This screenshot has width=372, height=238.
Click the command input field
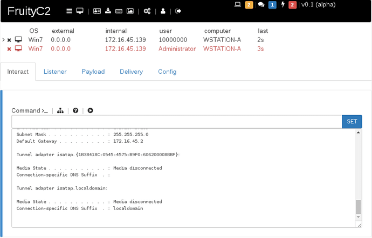point(177,122)
